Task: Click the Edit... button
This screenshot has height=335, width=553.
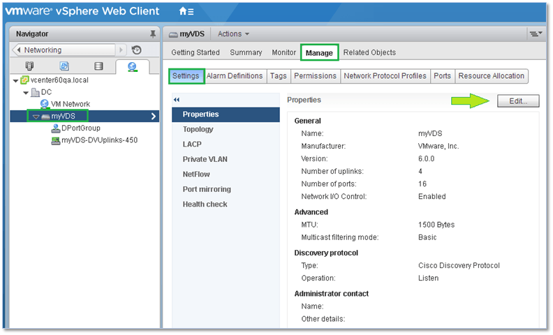Action: (517, 101)
